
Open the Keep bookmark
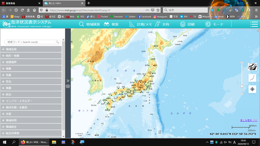click(15, 17)
